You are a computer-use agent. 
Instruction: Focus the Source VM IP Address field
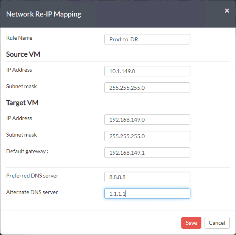click(147, 71)
